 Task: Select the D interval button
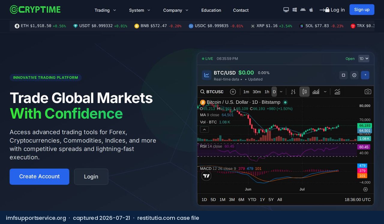tap(274, 92)
